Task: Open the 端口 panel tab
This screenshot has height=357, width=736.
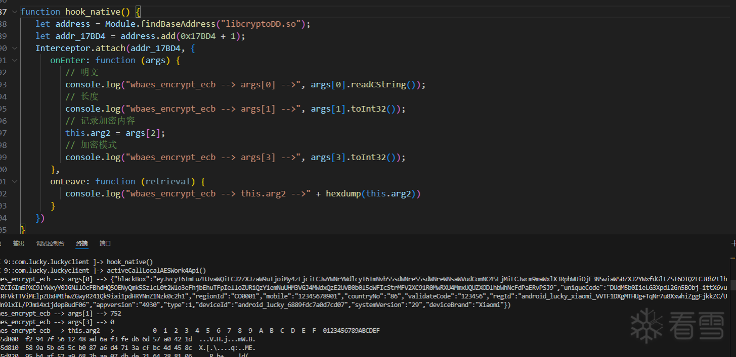Action: pyautogui.click(x=105, y=243)
